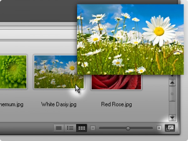Adjust the thumbnail size slider handle
The image size is (188, 141).
pos(128,128)
